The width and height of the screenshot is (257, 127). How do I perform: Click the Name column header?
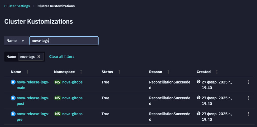click(x=16, y=72)
